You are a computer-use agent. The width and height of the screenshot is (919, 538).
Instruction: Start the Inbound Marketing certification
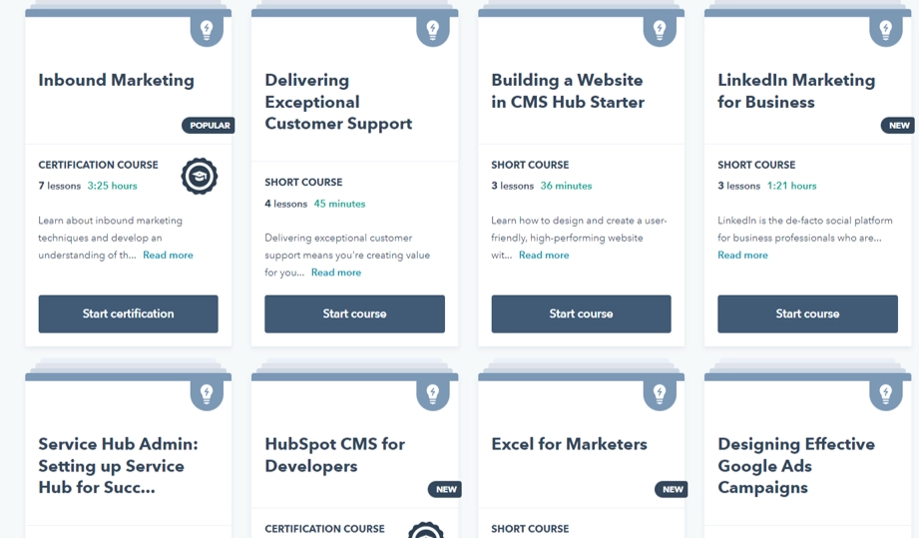[x=129, y=314]
